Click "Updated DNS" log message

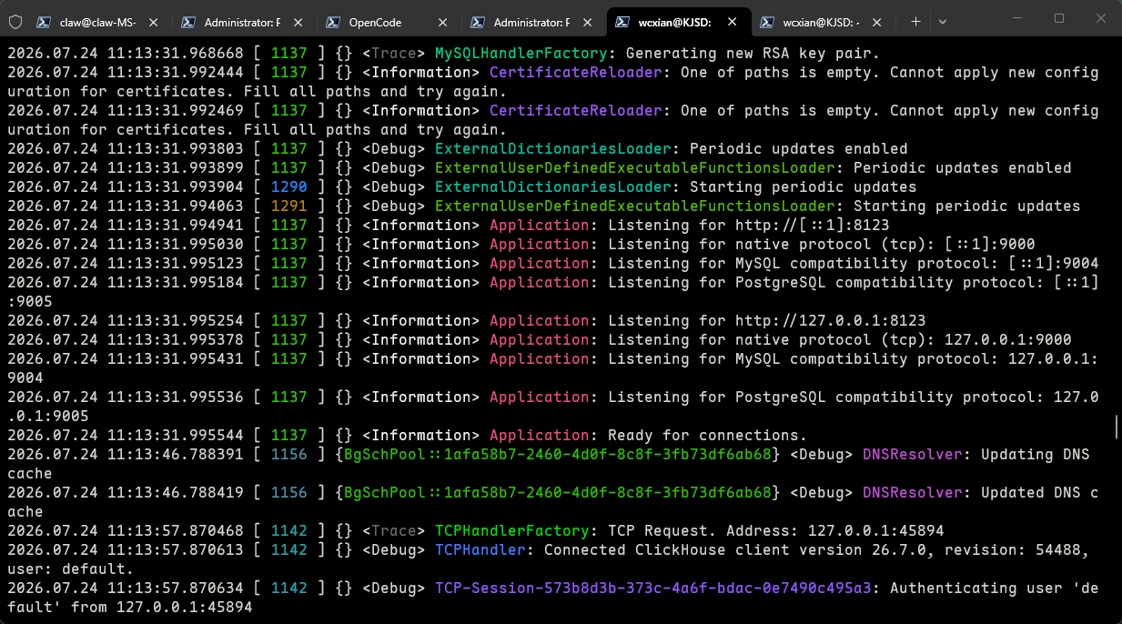click(x=1030, y=493)
